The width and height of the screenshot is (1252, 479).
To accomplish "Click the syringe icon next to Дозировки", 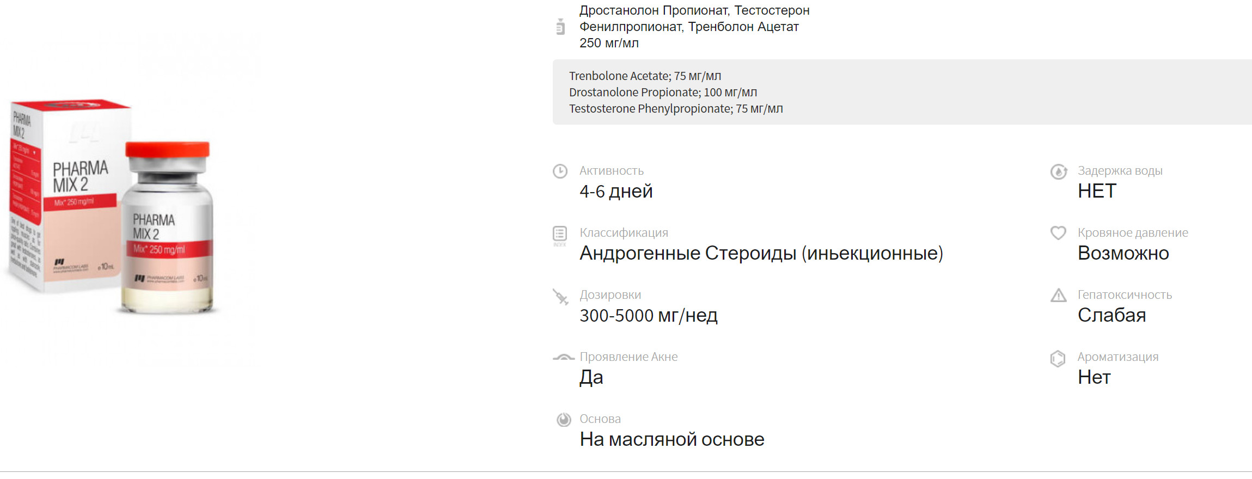I will point(560,297).
